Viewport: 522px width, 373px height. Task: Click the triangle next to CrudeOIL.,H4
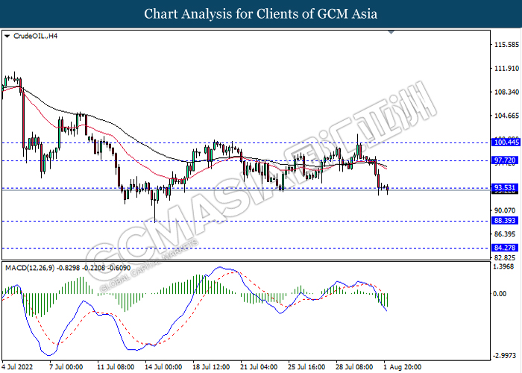point(7,36)
